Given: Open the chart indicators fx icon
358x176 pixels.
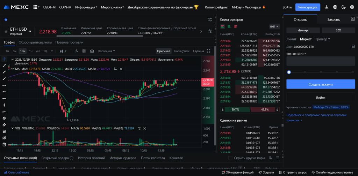Looking at the screenshot, I should point(77,51).
